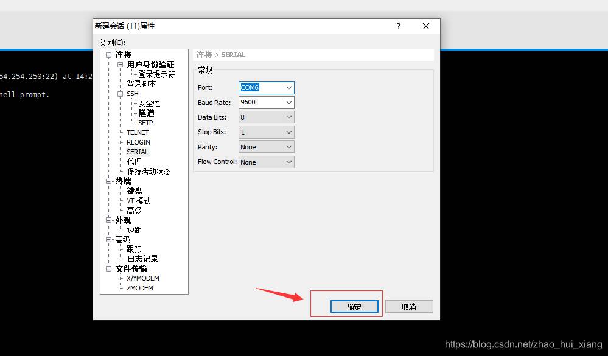The image size is (608, 356).
Task: Select 跟踪 tree item
Action: [134, 249]
